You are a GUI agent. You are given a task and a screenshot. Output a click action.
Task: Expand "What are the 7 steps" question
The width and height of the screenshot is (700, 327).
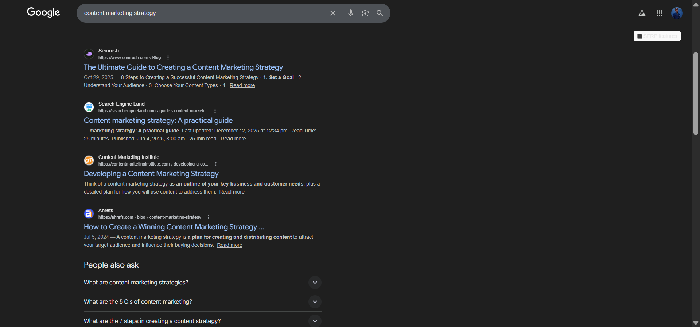pyautogui.click(x=202, y=321)
